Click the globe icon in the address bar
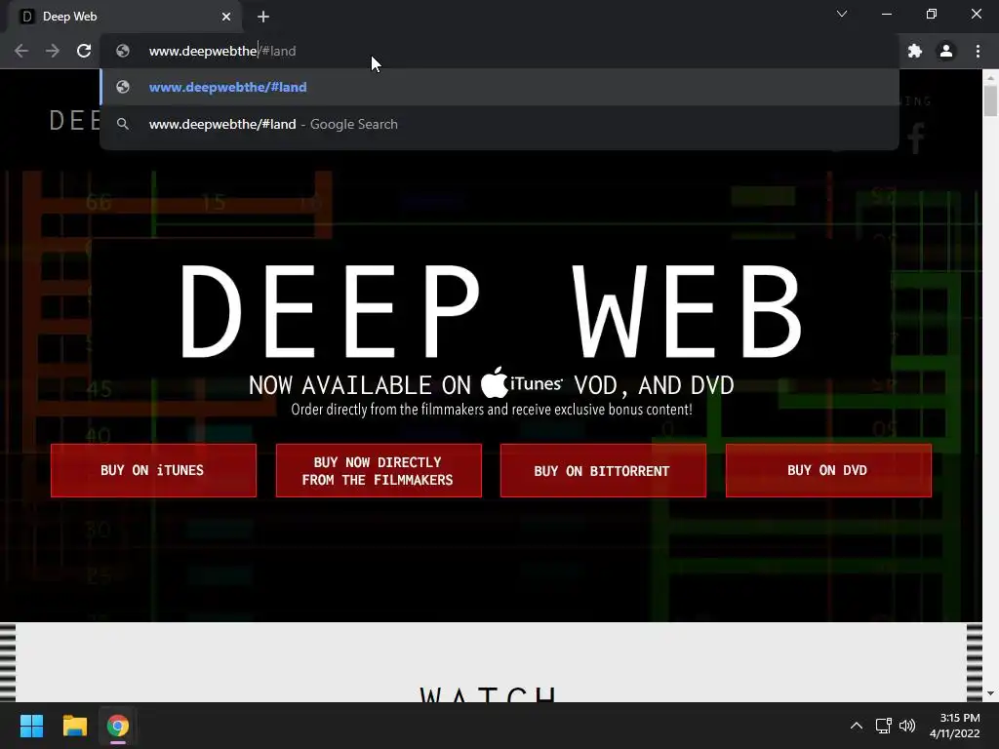Screen dimensions: 999x749 click(123, 51)
